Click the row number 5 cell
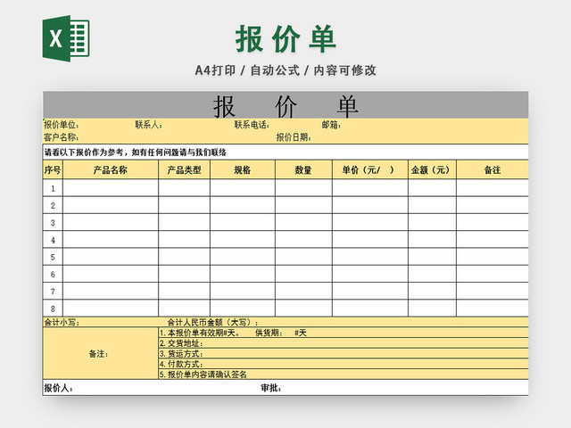Screen dimensions: 571x428 click(53, 257)
